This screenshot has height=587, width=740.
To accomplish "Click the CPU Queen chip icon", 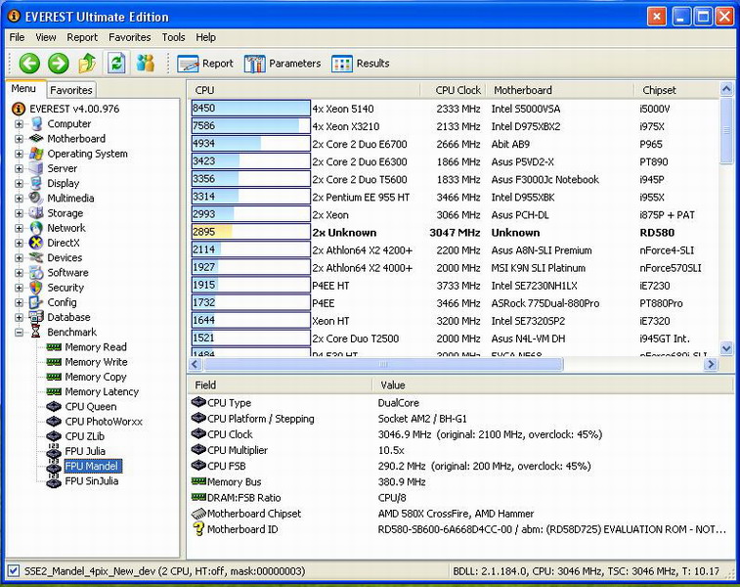I will (x=54, y=407).
